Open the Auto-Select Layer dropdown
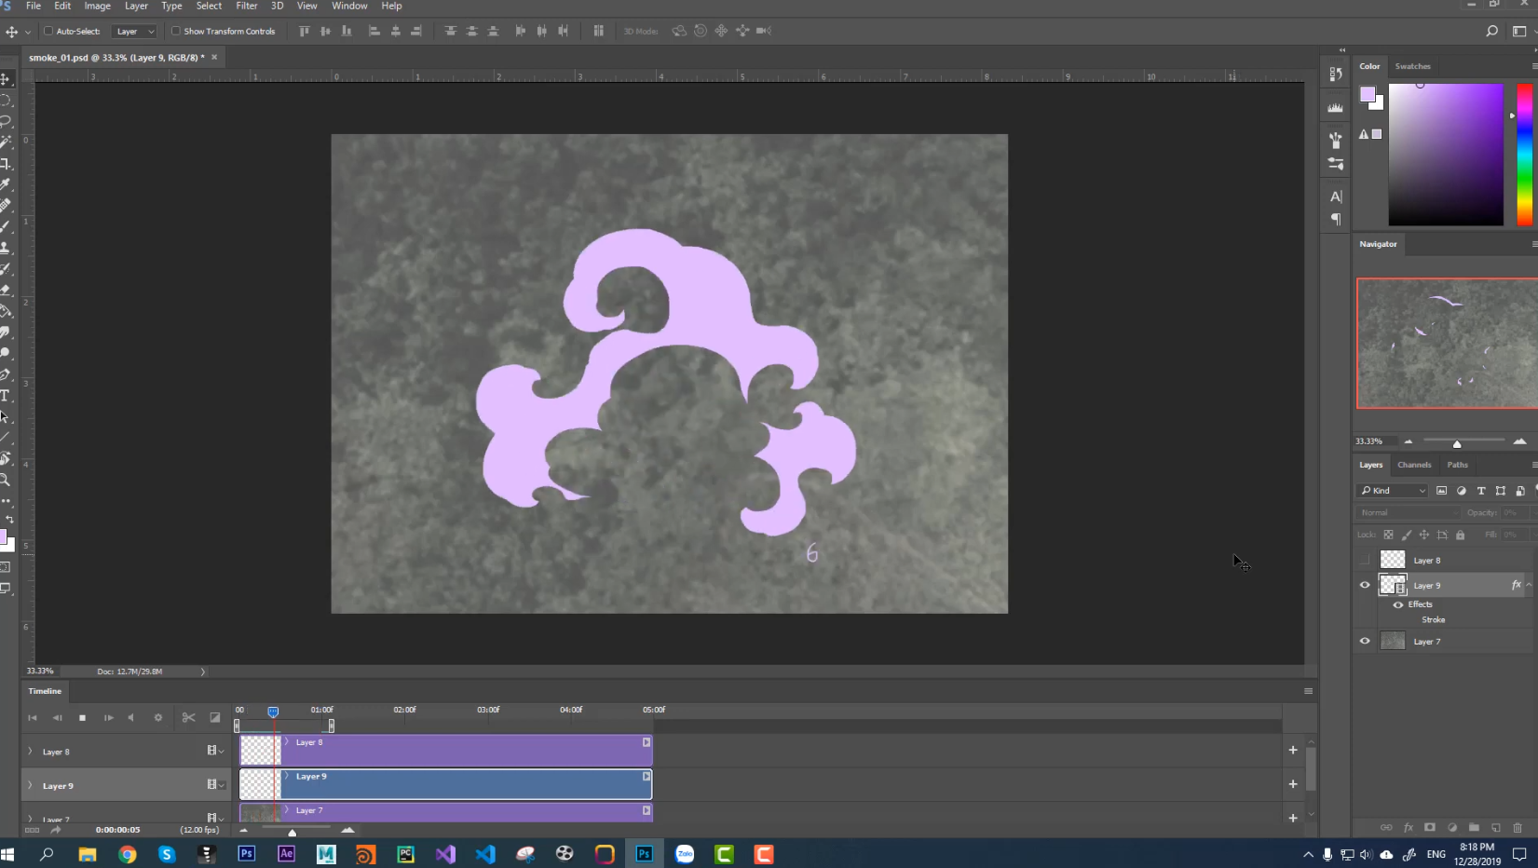Screen dimensions: 1538x868 [x=134, y=31]
